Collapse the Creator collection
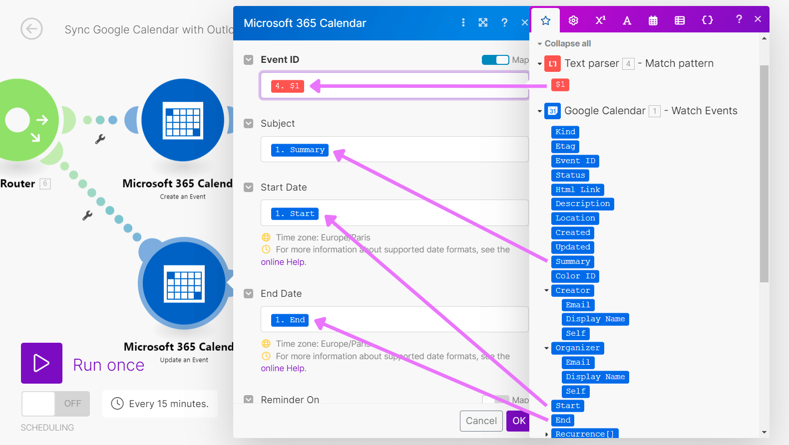The height and width of the screenshot is (445, 789). 546,290
